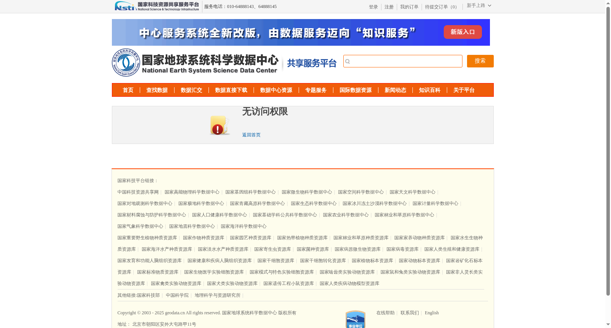The height and width of the screenshot is (328, 611).
Task: Open the 国家空间科学数据中心 link
Action: [x=361, y=192]
